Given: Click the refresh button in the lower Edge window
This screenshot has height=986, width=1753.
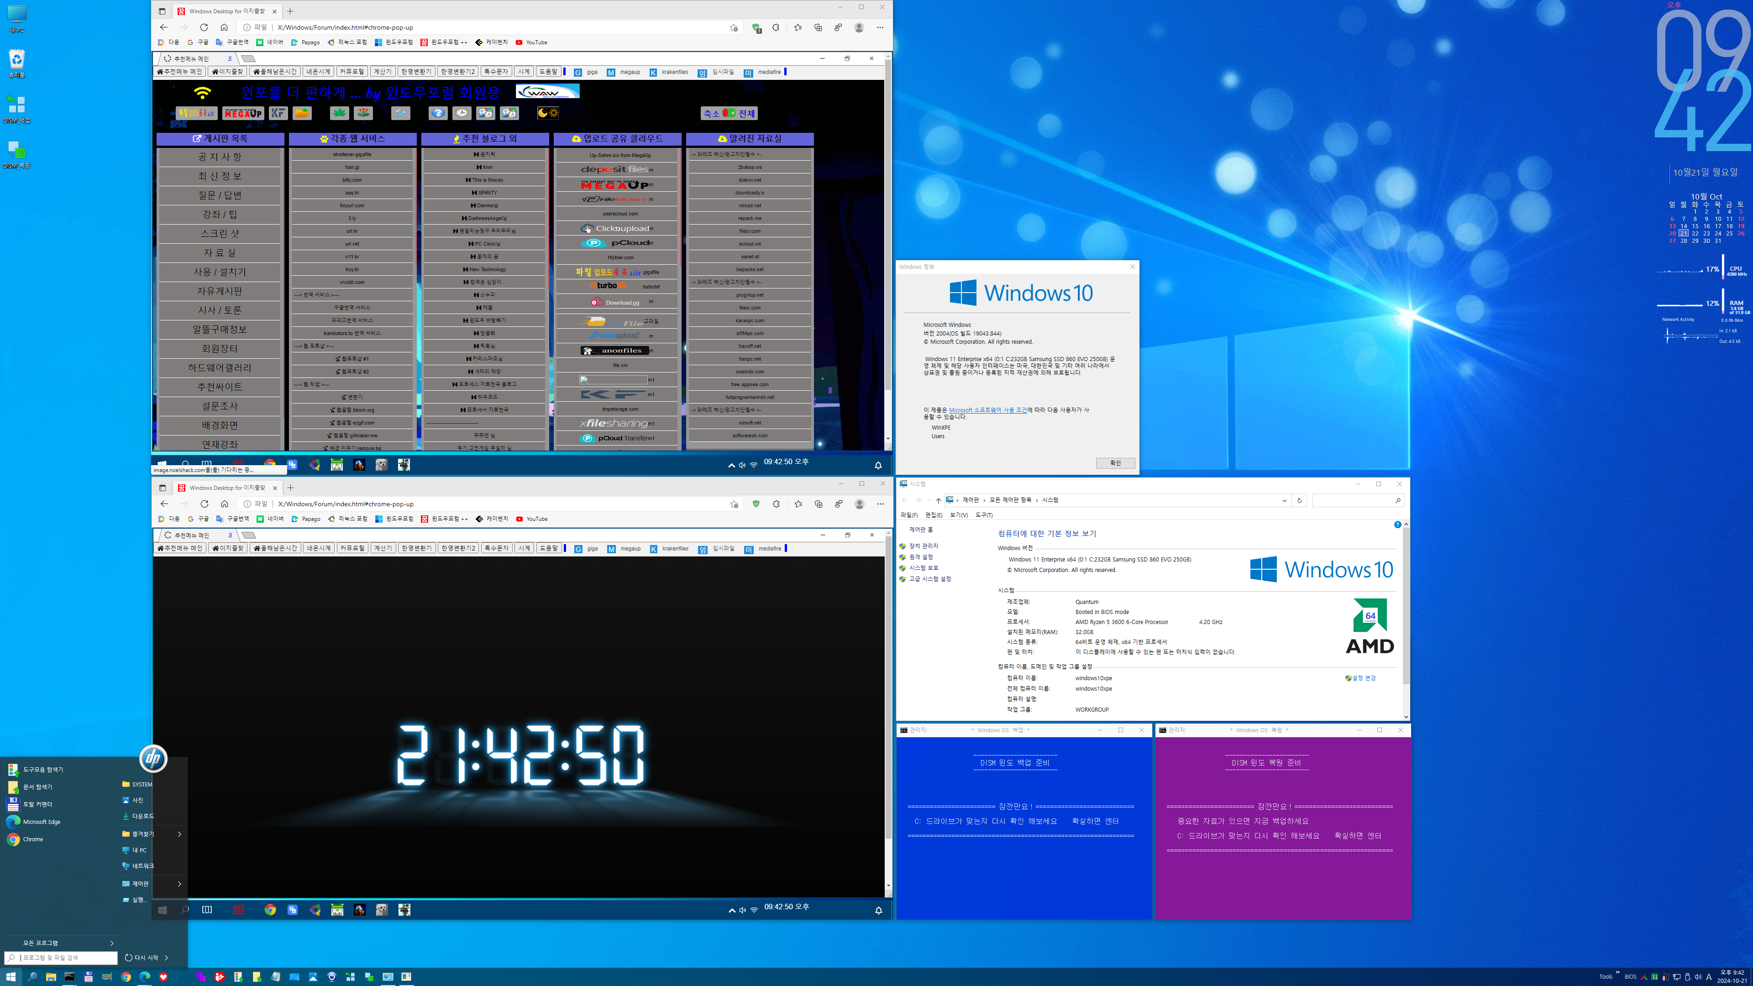Looking at the screenshot, I should [x=204, y=504].
